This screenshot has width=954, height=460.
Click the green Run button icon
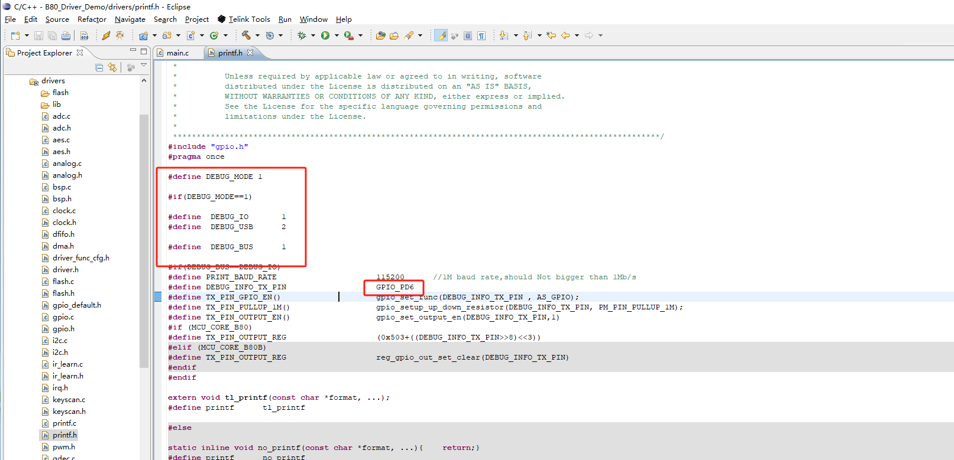pyautogui.click(x=325, y=35)
